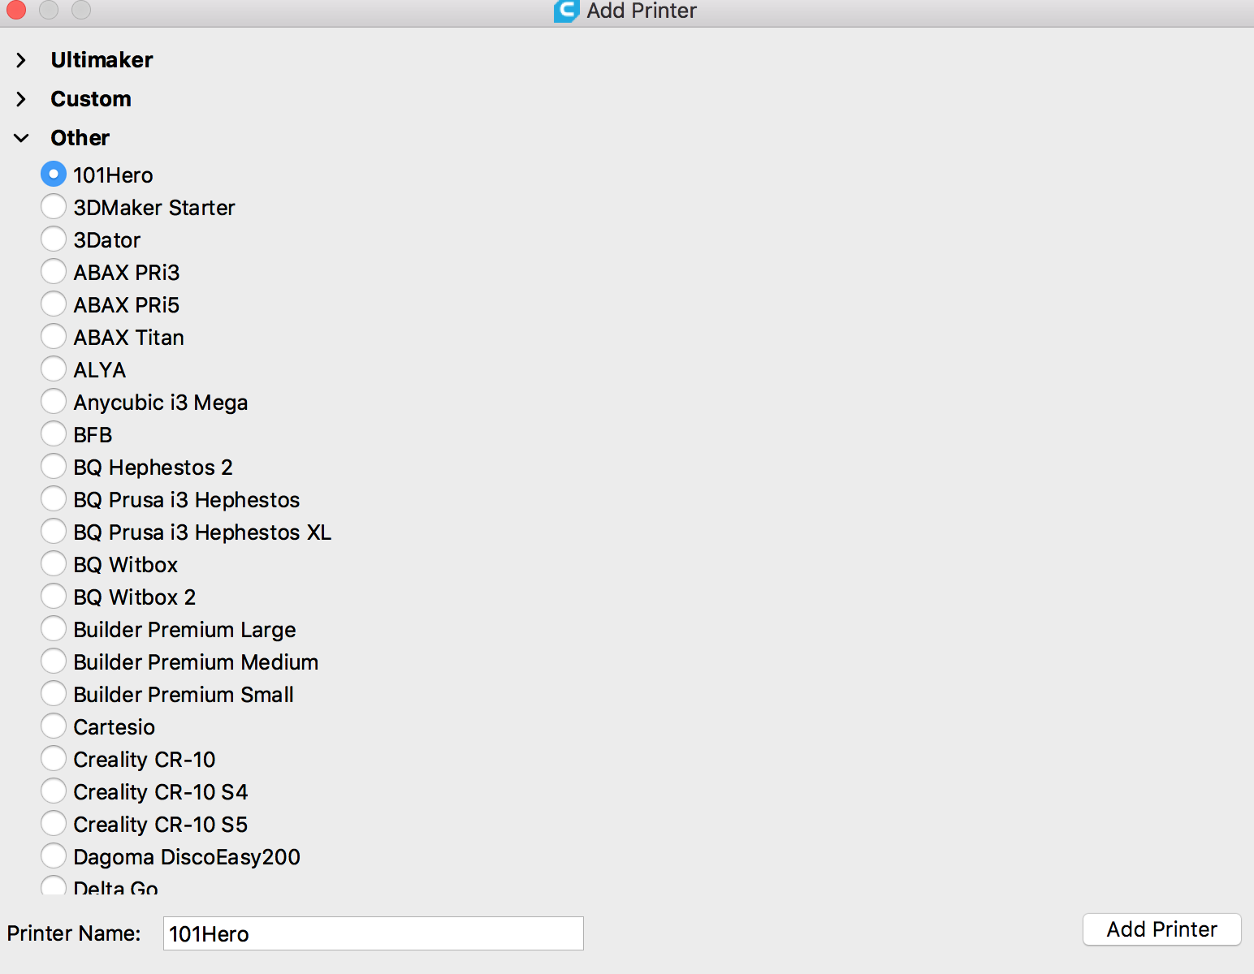This screenshot has height=974, width=1254.
Task: Select the BQ Witbox 2 option
Action: click(x=54, y=597)
